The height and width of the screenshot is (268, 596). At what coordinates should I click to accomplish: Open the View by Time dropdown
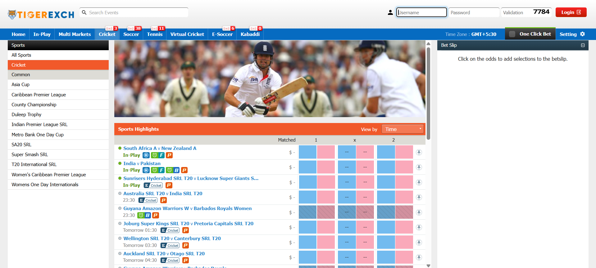coord(403,129)
